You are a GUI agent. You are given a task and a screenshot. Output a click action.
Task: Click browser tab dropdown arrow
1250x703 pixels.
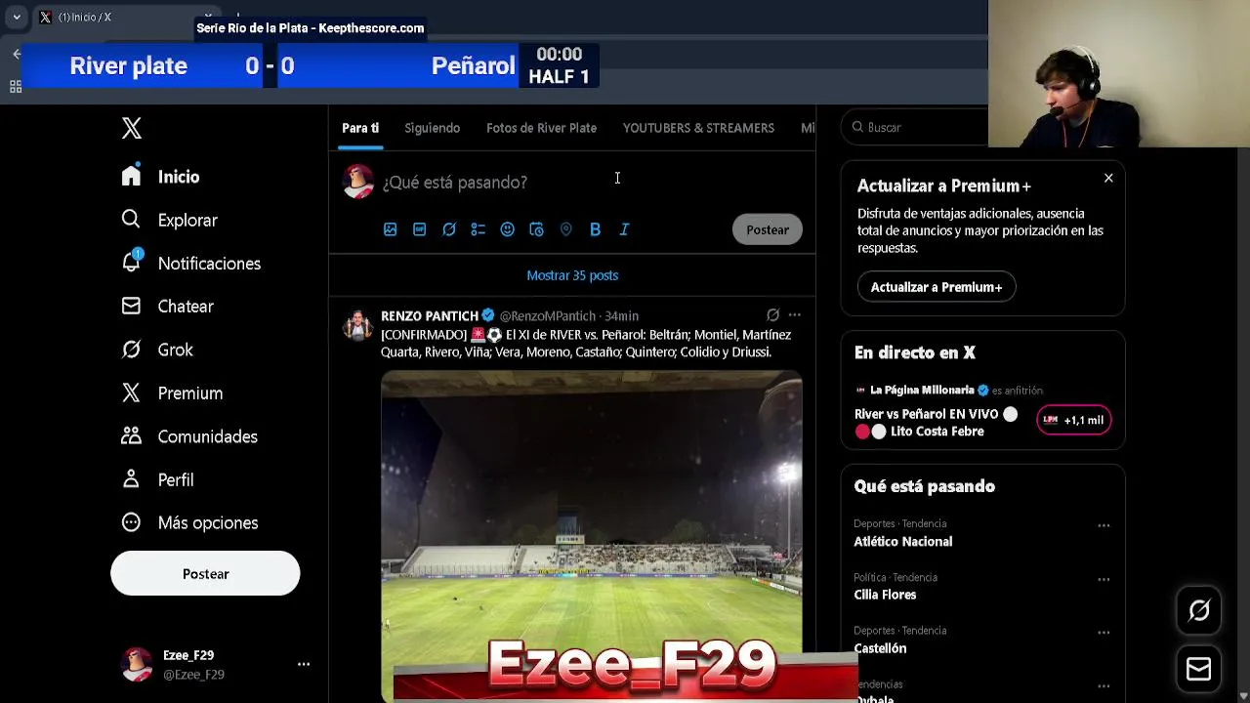pyautogui.click(x=17, y=17)
